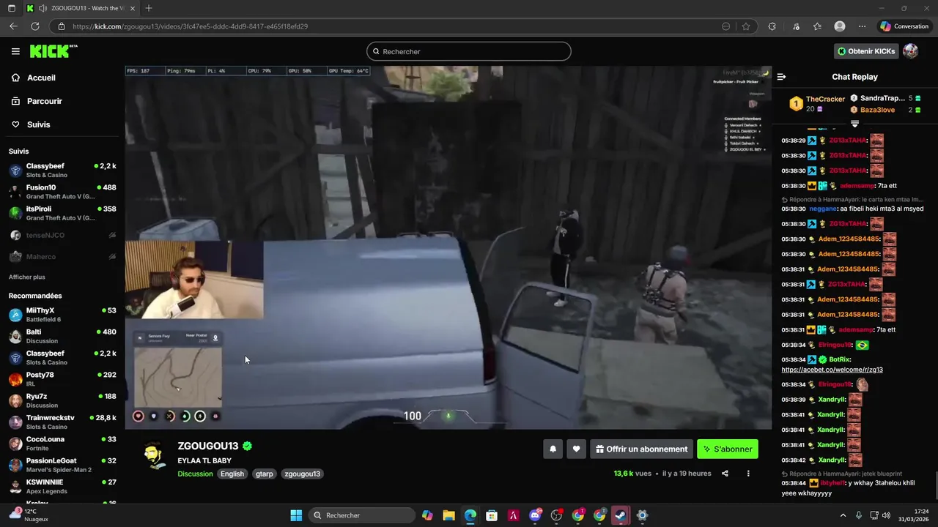Click the ZGOUGOU13 channel avatar

(x=153, y=455)
